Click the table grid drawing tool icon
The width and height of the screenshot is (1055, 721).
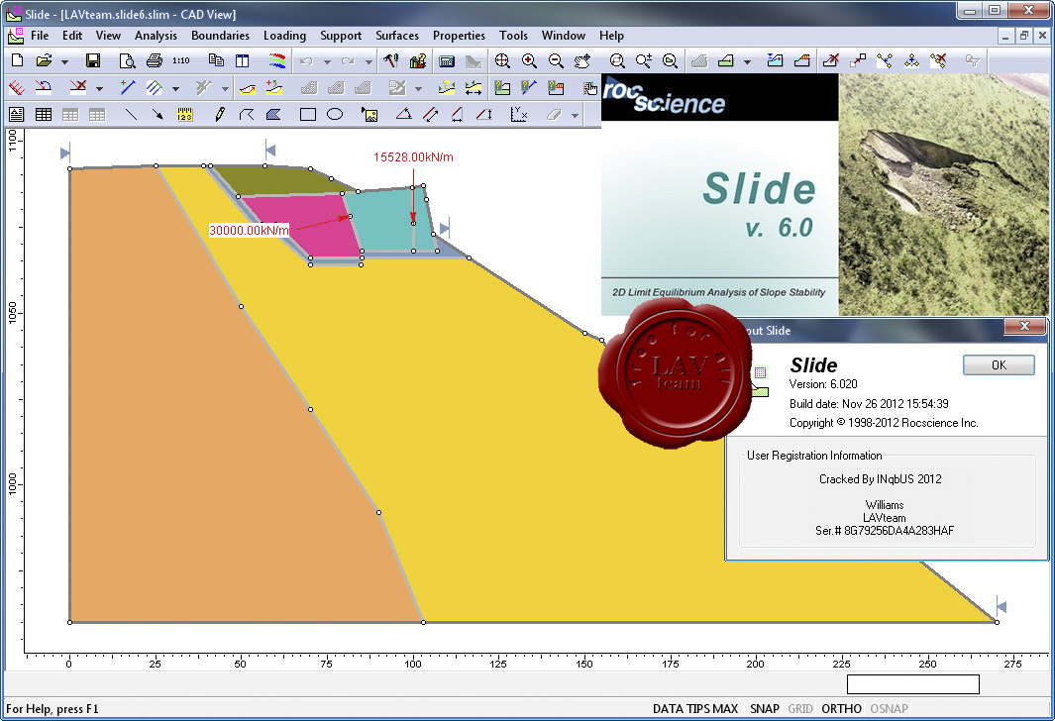click(x=44, y=115)
